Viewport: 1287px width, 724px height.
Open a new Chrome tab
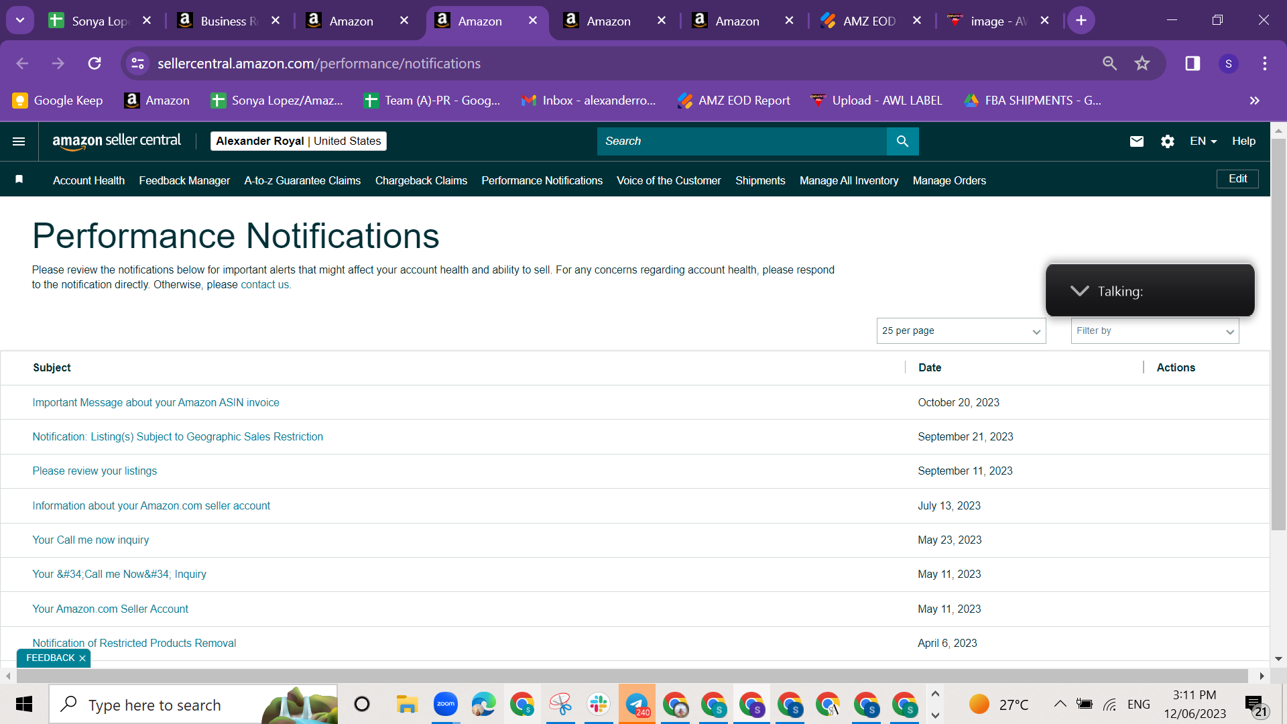1081,21
